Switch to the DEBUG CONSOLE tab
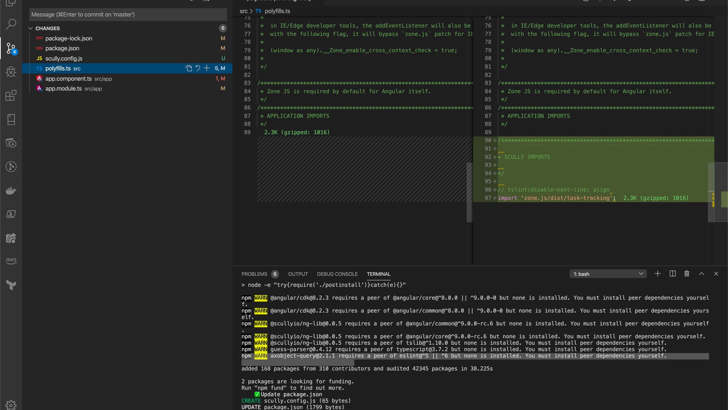The image size is (728, 410). (337, 274)
